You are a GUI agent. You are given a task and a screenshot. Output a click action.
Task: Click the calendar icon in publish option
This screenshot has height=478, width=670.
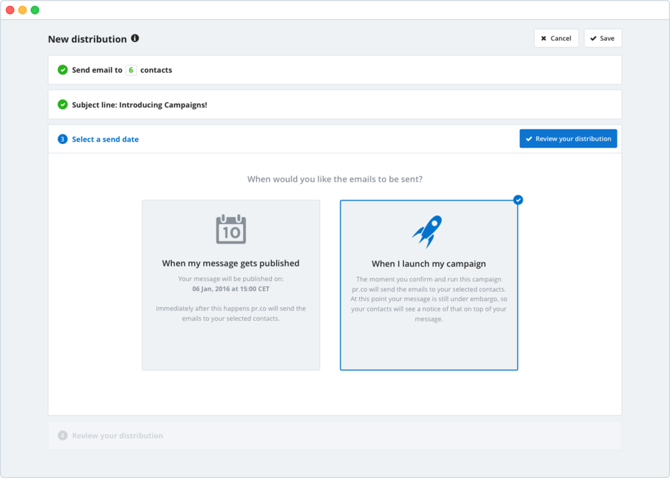point(231,230)
